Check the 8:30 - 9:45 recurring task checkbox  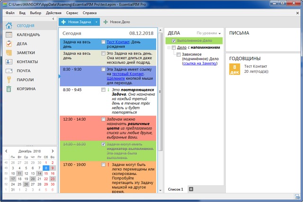pyautogui.click(x=103, y=90)
